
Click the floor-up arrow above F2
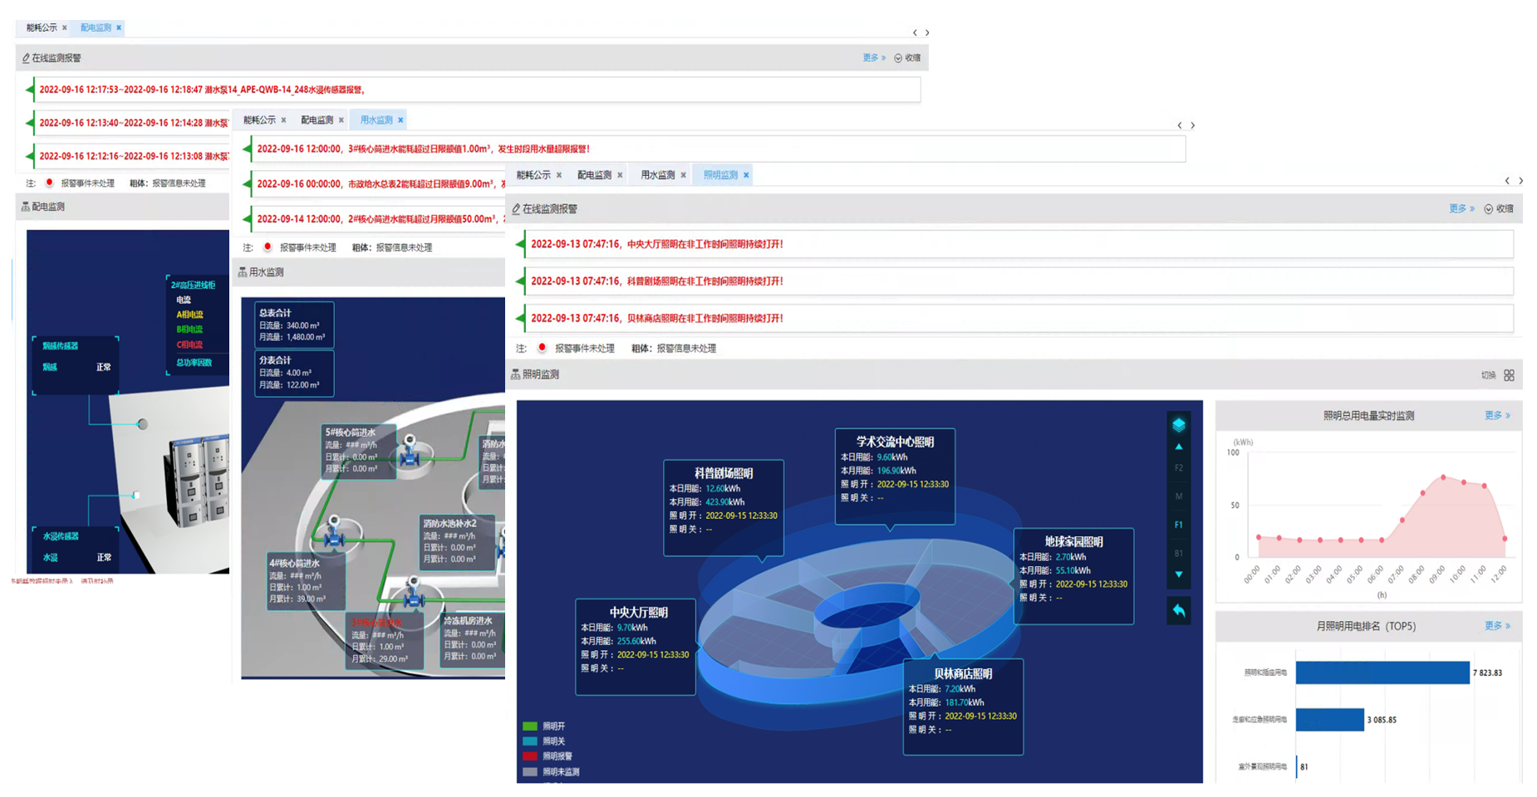tap(1178, 447)
